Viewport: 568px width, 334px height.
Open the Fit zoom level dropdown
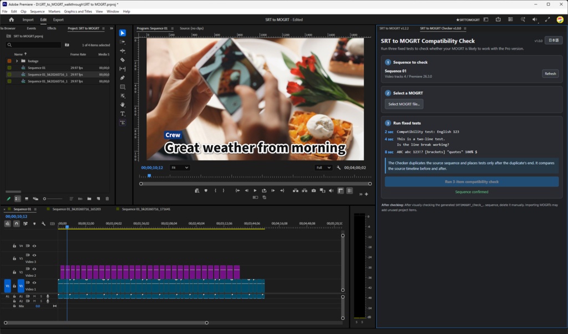[180, 168]
